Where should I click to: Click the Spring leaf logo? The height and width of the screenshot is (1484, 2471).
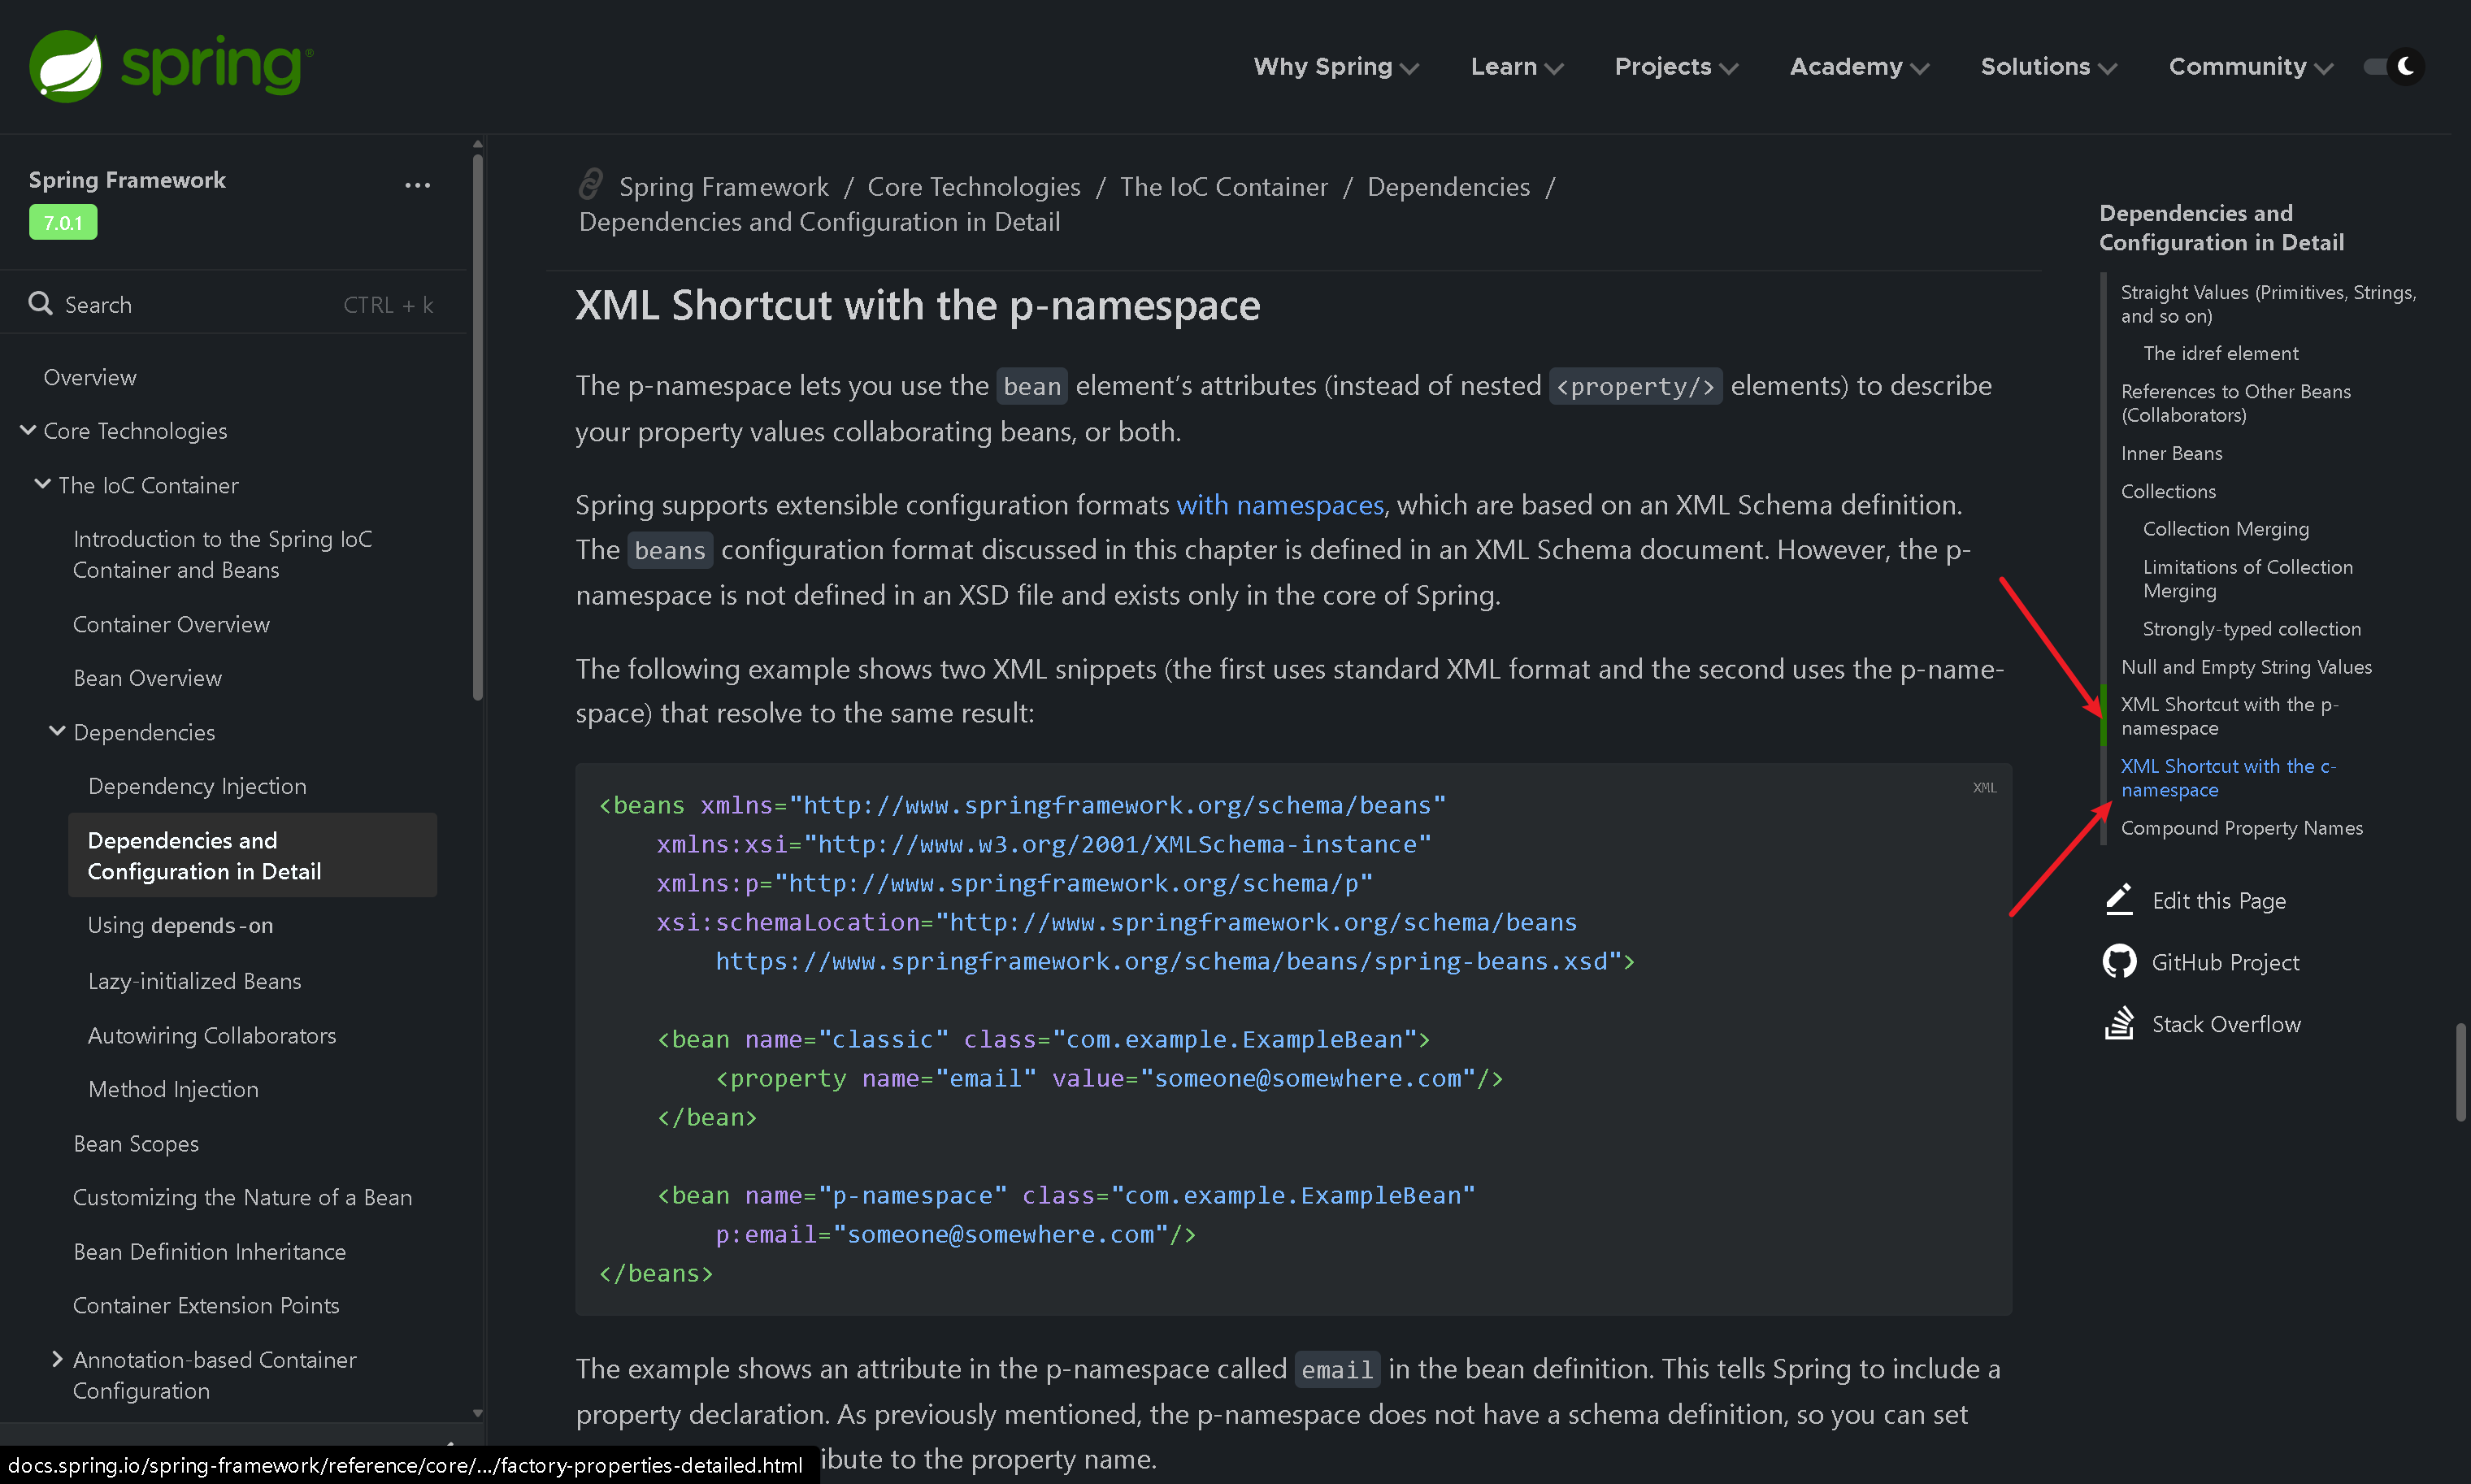tap(66, 66)
